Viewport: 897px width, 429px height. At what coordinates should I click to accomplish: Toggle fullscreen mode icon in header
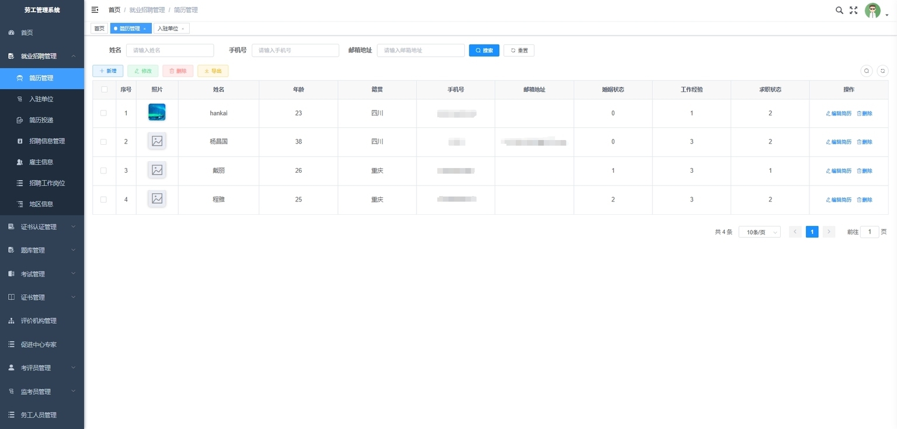point(853,10)
